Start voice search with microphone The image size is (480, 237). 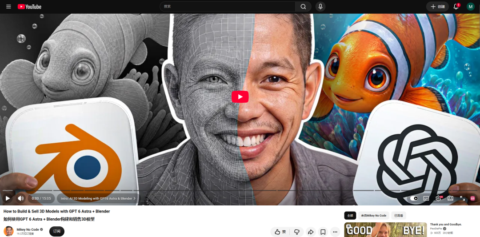click(x=320, y=6)
